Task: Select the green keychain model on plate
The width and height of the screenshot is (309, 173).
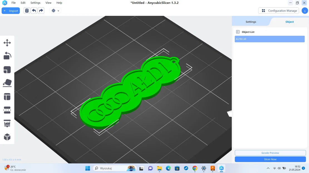Action: click(x=130, y=92)
